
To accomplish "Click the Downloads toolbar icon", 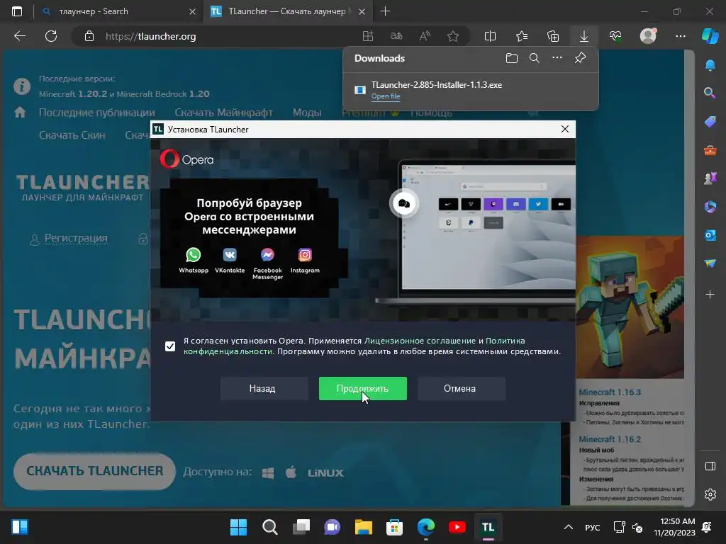I will 584,36.
